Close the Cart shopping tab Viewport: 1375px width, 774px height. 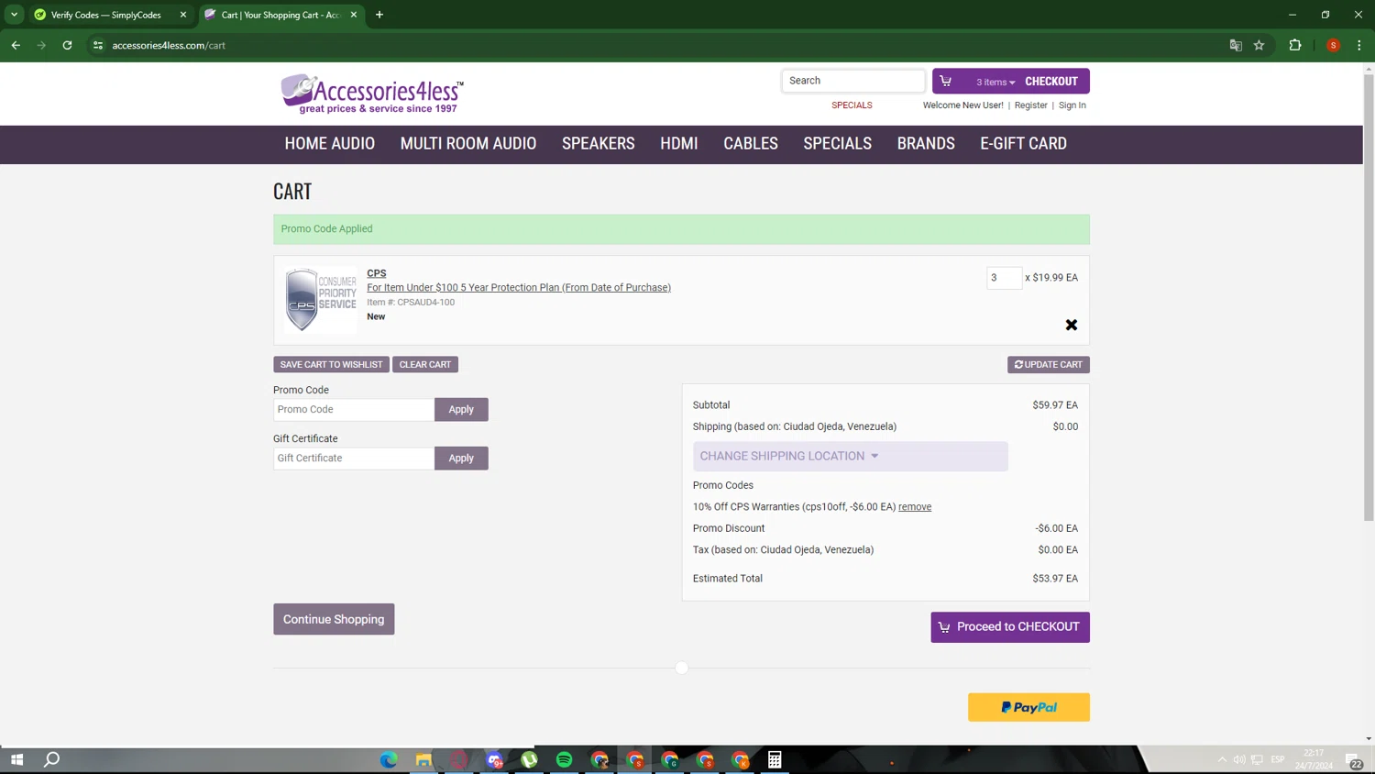(354, 15)
